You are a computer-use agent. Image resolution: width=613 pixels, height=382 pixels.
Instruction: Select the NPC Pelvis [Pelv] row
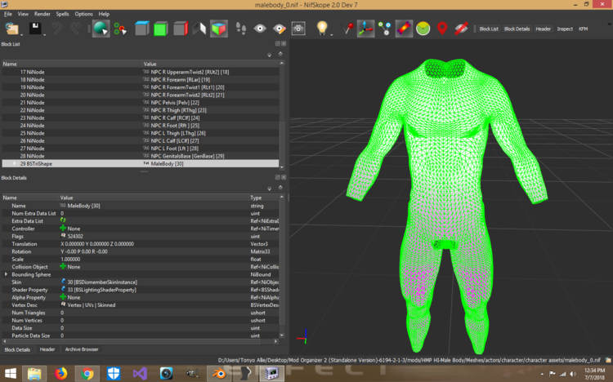coord(141,102)
